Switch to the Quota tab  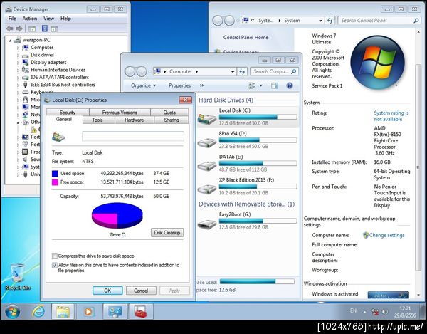pos(169,113)
